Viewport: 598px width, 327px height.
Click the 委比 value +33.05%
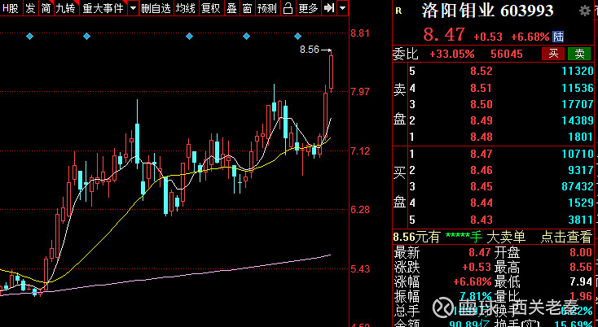pyautogui.click(x=452, y=54)
